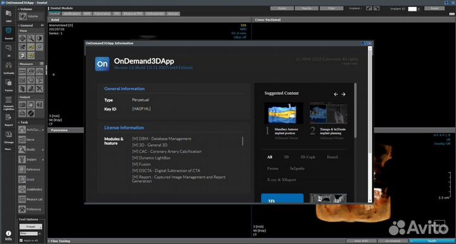The image size is (456, 244).
Task: Filter suggested content by In2guide
Action: point(297,168)
